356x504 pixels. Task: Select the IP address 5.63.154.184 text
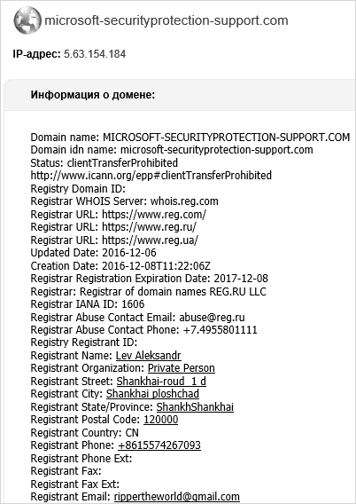coord(95,53)
